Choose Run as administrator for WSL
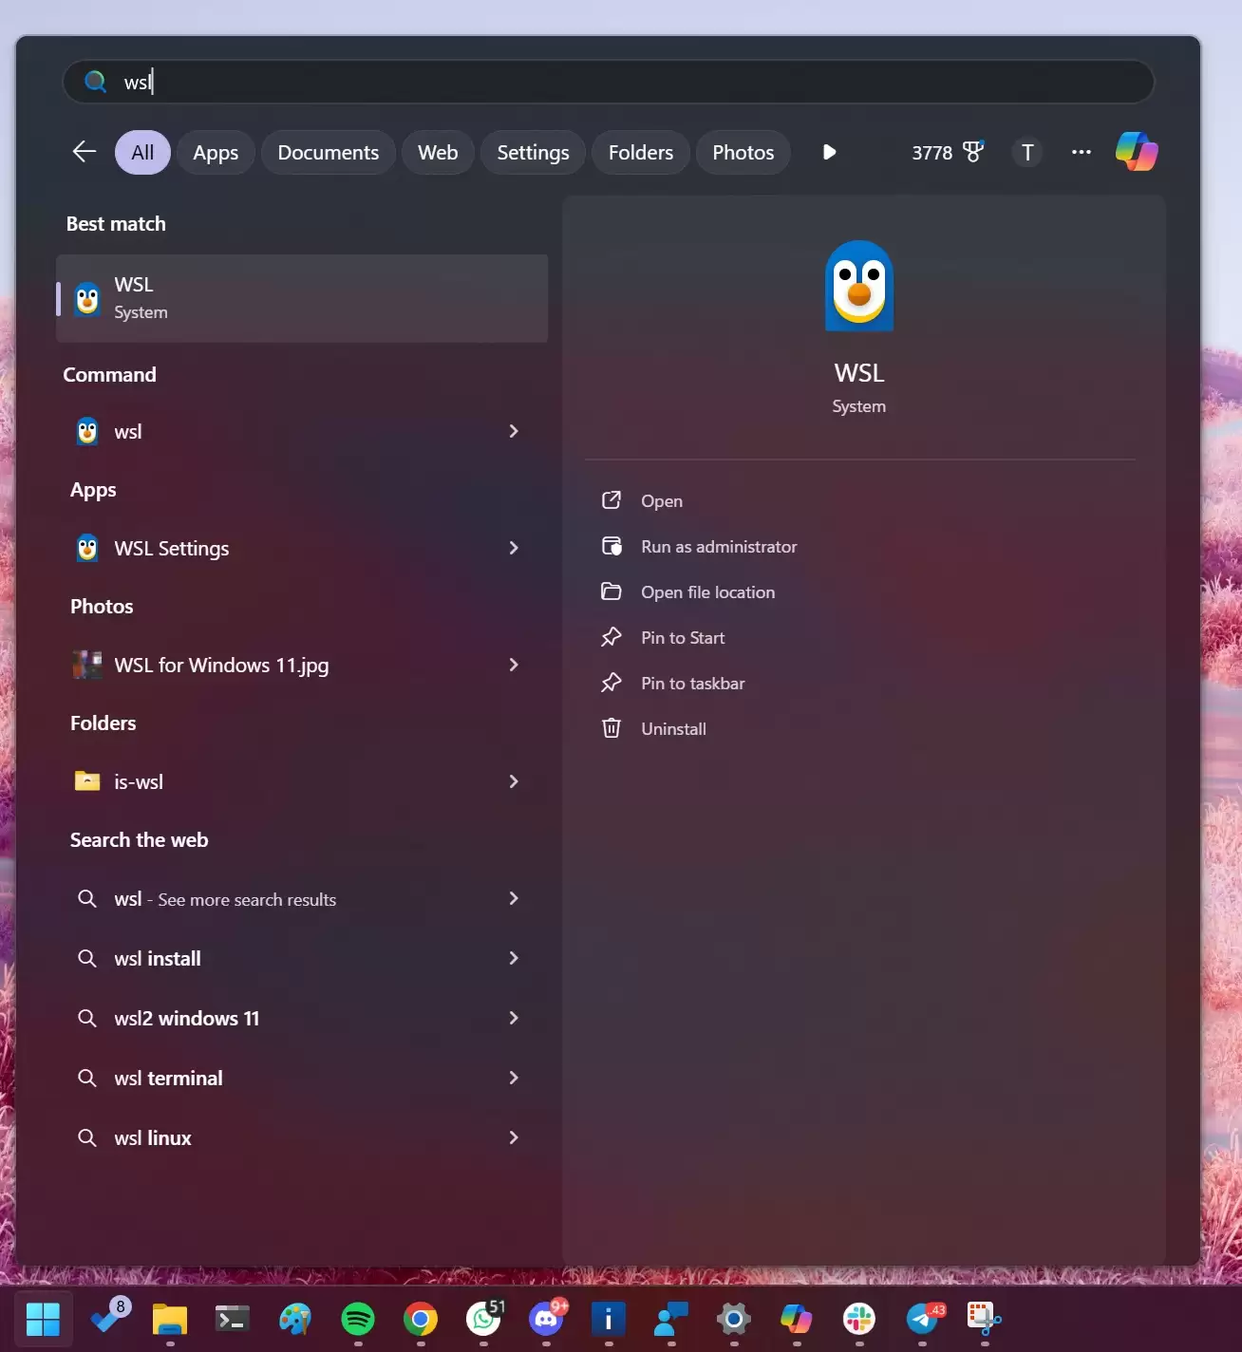This screenshot has width=1242, height=1352. [718, 547]
